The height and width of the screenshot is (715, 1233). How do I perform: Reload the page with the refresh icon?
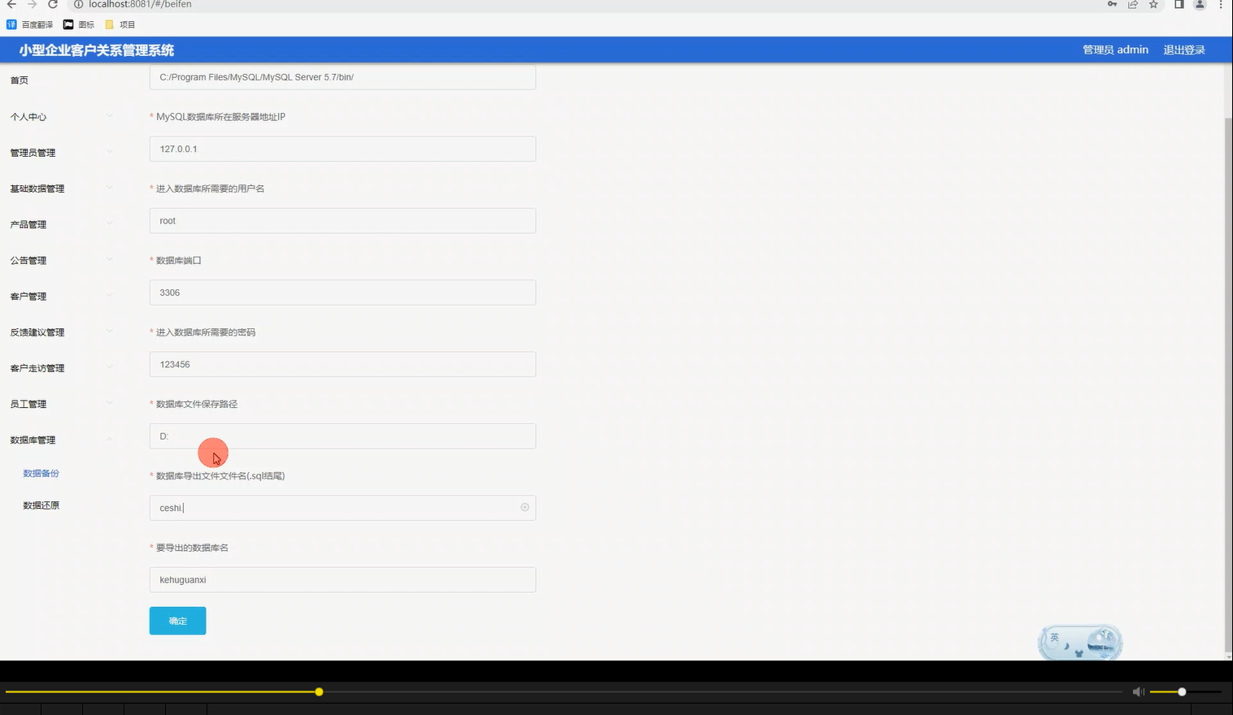pos(53,4)
